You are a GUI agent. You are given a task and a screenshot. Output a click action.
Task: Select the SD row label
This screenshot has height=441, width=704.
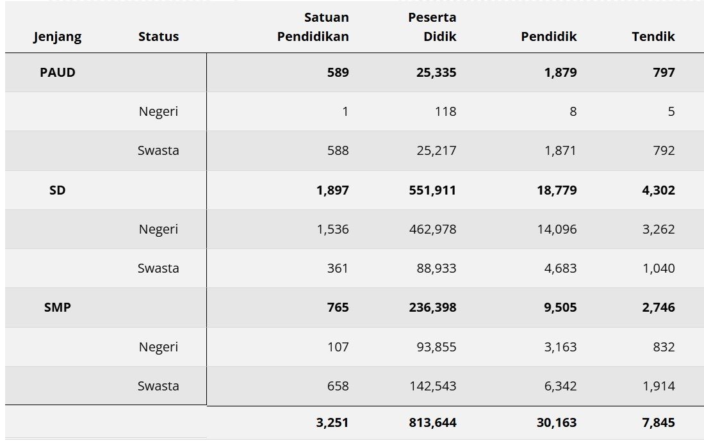tap(58, 190)
